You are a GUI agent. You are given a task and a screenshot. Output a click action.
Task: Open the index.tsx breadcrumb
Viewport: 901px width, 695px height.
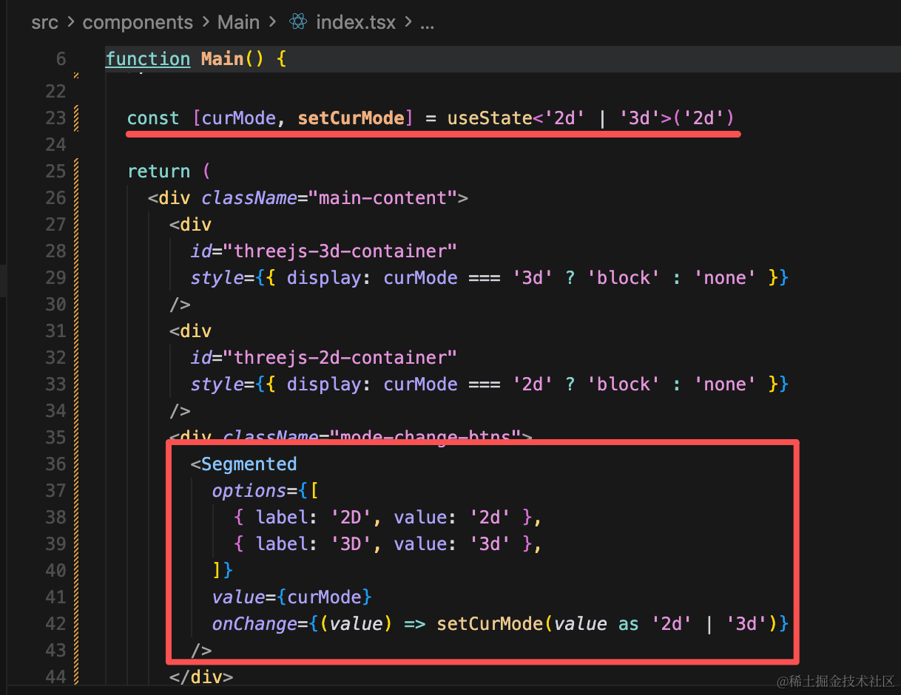pos(357,22)
